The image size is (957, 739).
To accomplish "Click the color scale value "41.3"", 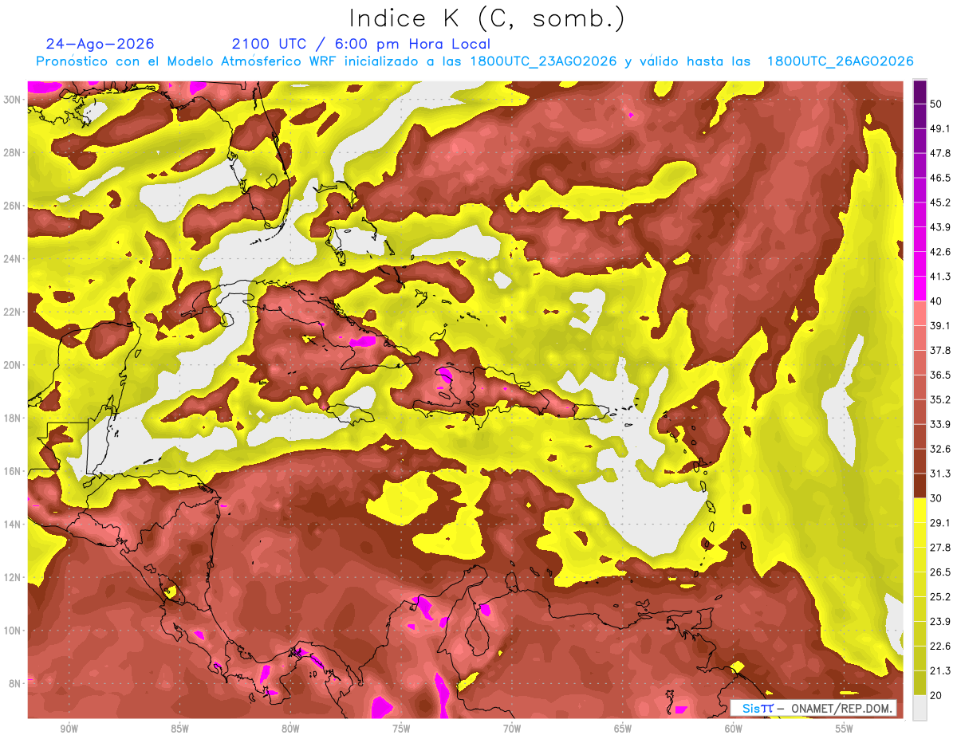I will point(940,277).
